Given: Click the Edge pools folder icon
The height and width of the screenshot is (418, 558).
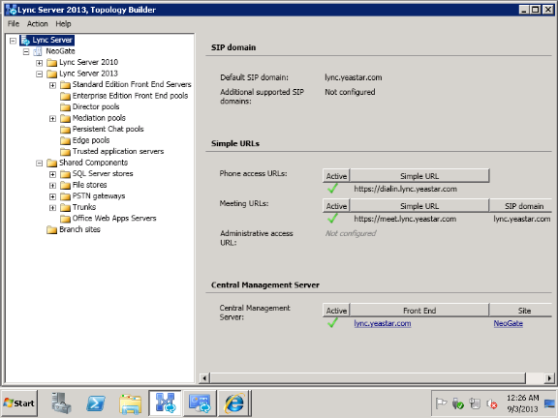Looking at the screenshot, I should click(65, 140).
